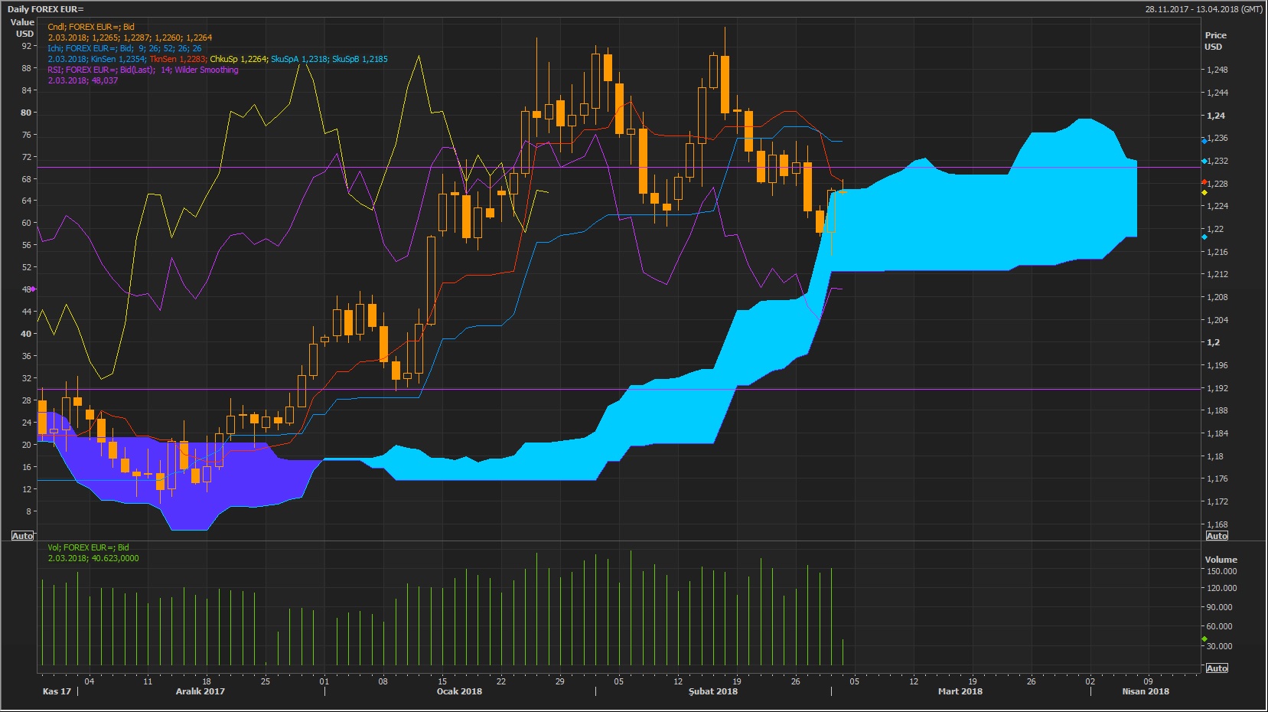The width and height of the screenshot is (1268, 712).
Task: Click the 1,212 price axis label
Action: [1217, 274]
